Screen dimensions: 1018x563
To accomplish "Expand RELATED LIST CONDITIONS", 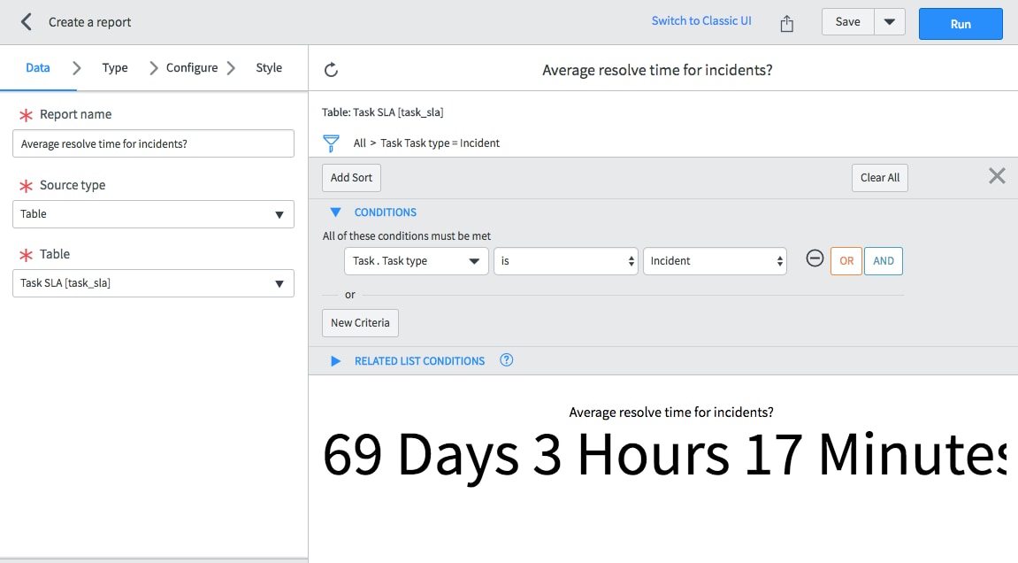I will coord(335,360).
